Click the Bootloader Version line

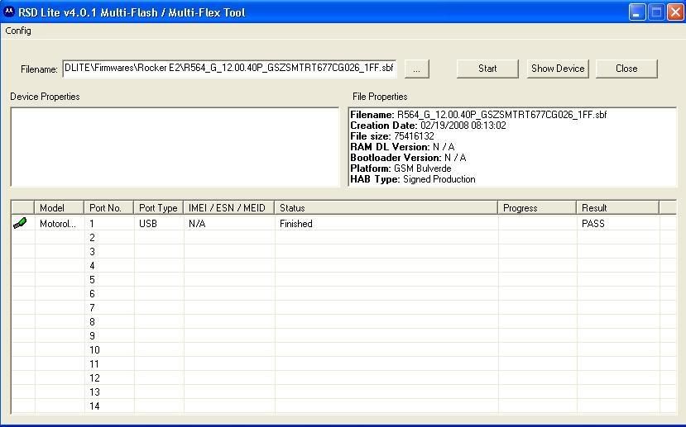click(x=408, y=158)
